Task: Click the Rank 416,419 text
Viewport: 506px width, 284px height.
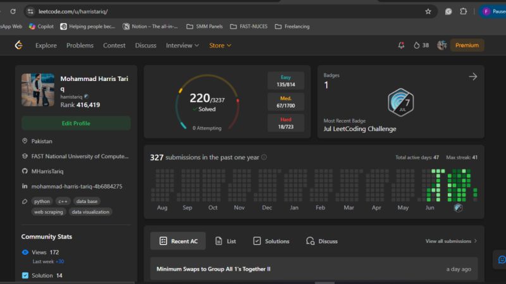Action: 80,104
